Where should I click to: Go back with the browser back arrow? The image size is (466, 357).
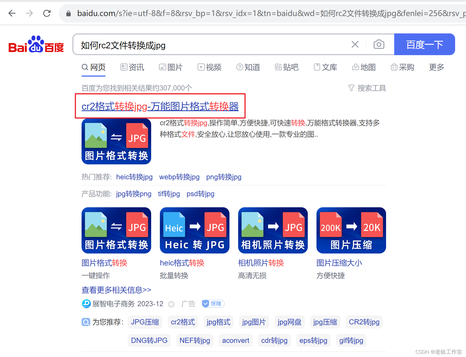click(x=12, y=13)
